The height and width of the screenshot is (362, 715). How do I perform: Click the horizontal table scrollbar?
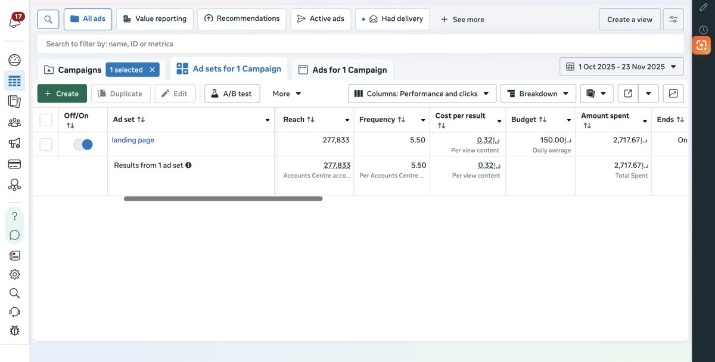pos(223,199)
